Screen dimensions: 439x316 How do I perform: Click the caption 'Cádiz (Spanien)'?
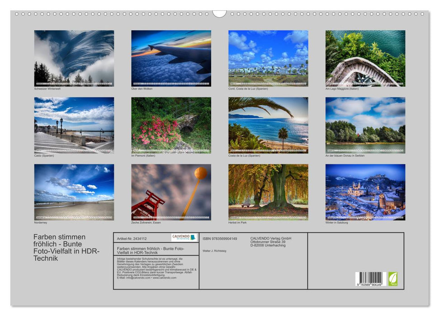pos(44,155)
